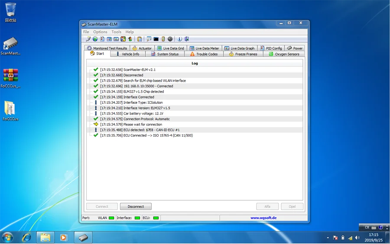Switch to the Trouble Codes tab
Screen dimensions: 390x244
tap(204, 54)
